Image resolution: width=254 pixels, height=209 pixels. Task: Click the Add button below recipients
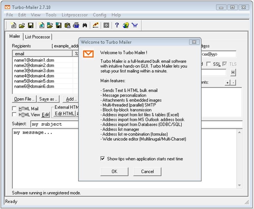click(70, 99)
